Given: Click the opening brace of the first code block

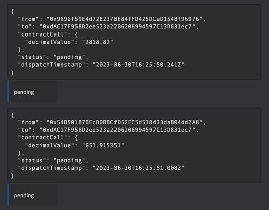Looking at the screenshot, I should pyautogui.click(x=12, y=12).
